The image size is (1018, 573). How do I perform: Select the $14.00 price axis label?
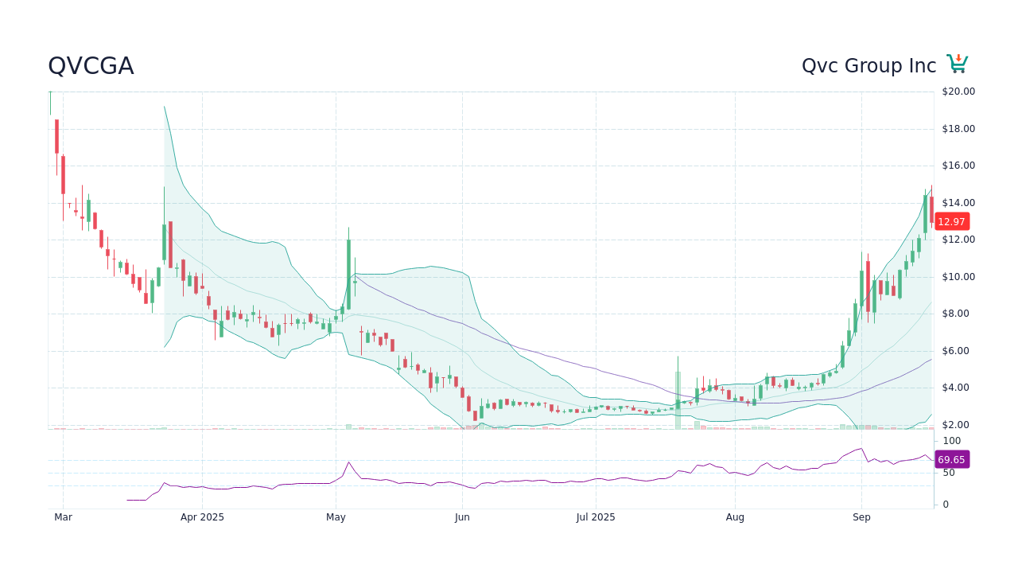[x=958, y=203]
